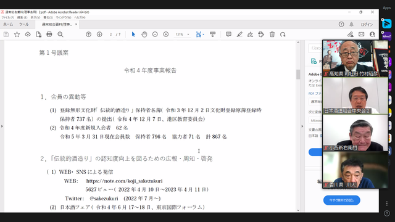
Task: Zoom out with minus icon
Action: [155, 35]
